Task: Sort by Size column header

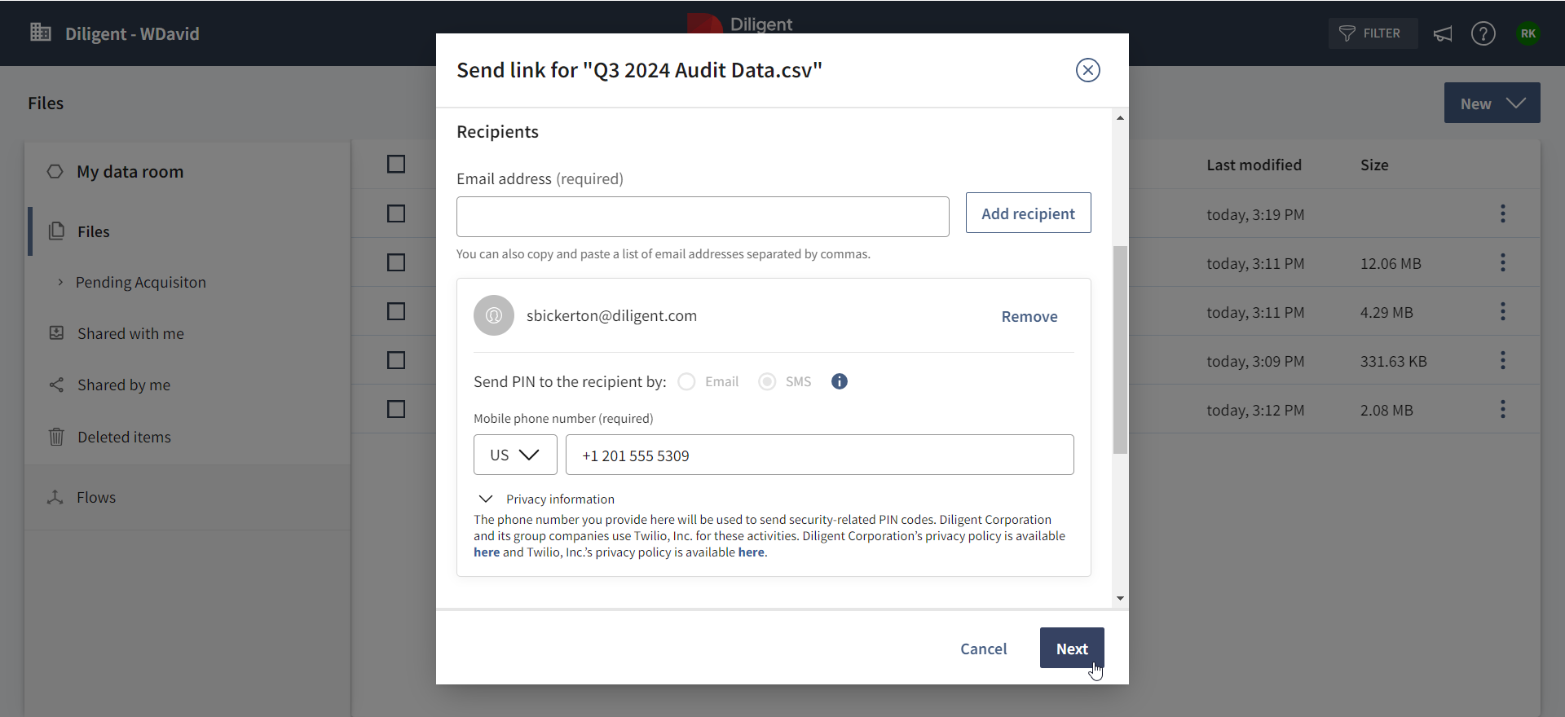Action: [1374, 165]
